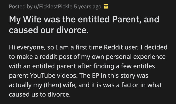The image size is (176, 104).
Task: Click the yellow archived post icon
Action: 106,7
